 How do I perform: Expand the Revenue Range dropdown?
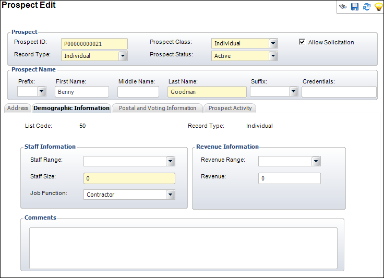tap(316, 161)
